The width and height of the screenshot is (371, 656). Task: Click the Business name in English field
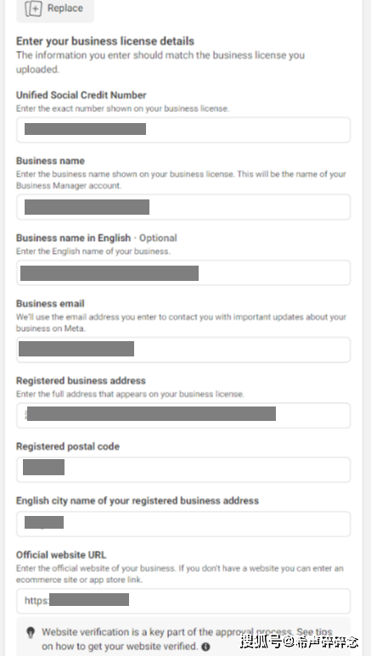[x=183, y=272]
